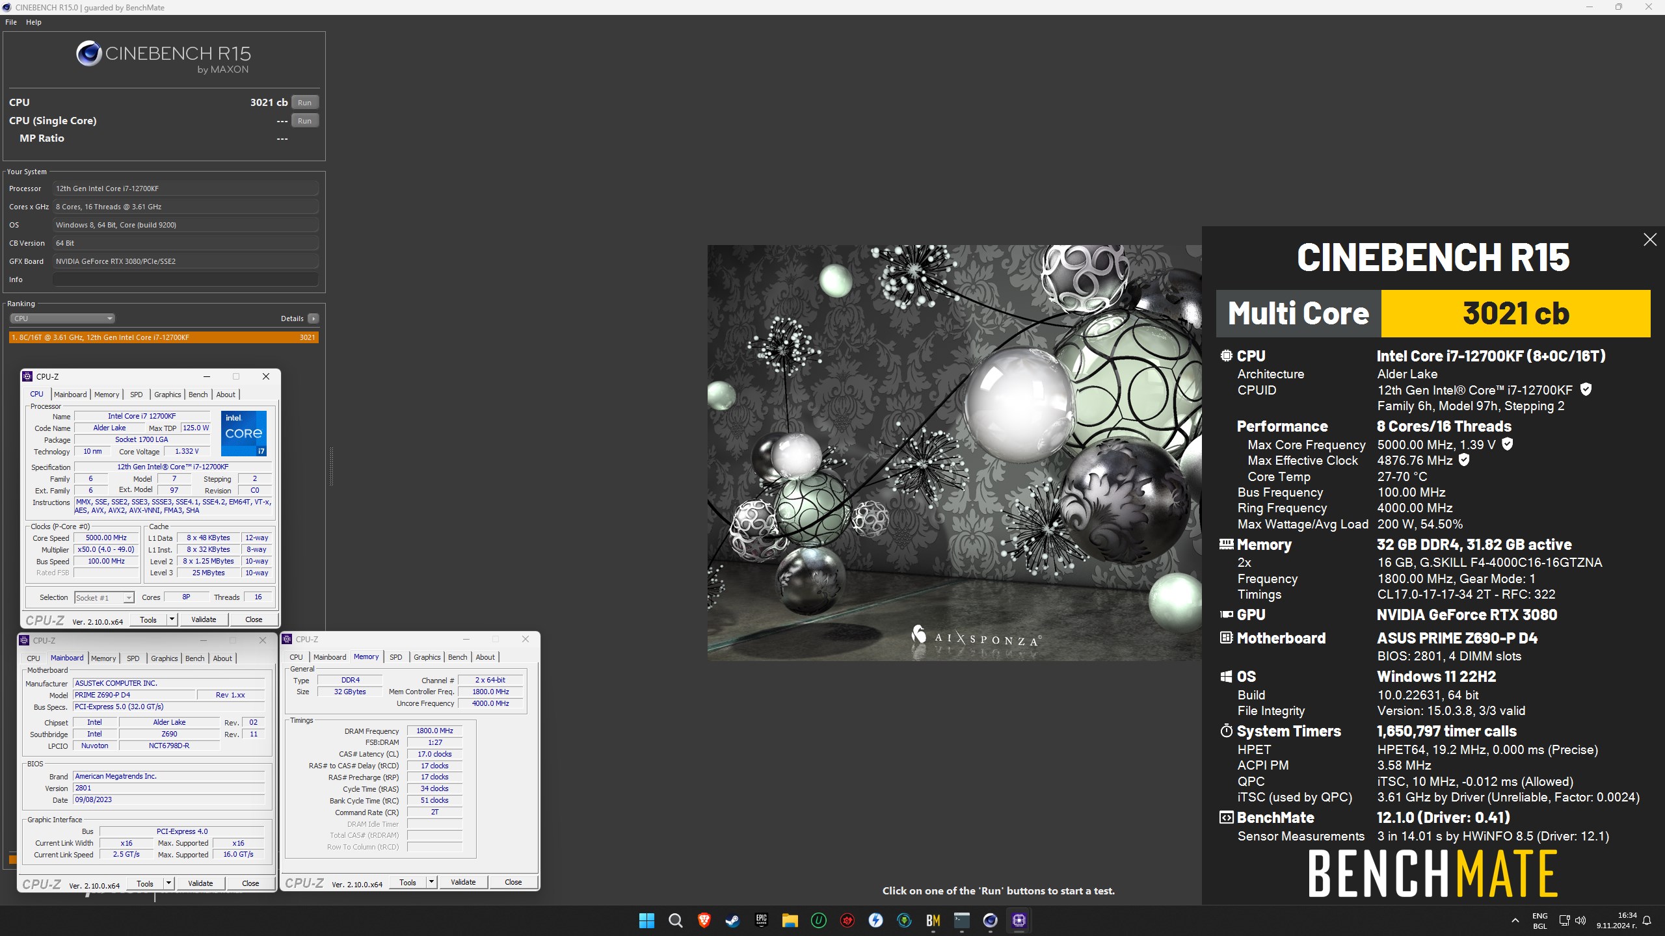Select the DRAM Frequency 1800.0 MHz value
Screen dimensions: 1665x936
434,731
